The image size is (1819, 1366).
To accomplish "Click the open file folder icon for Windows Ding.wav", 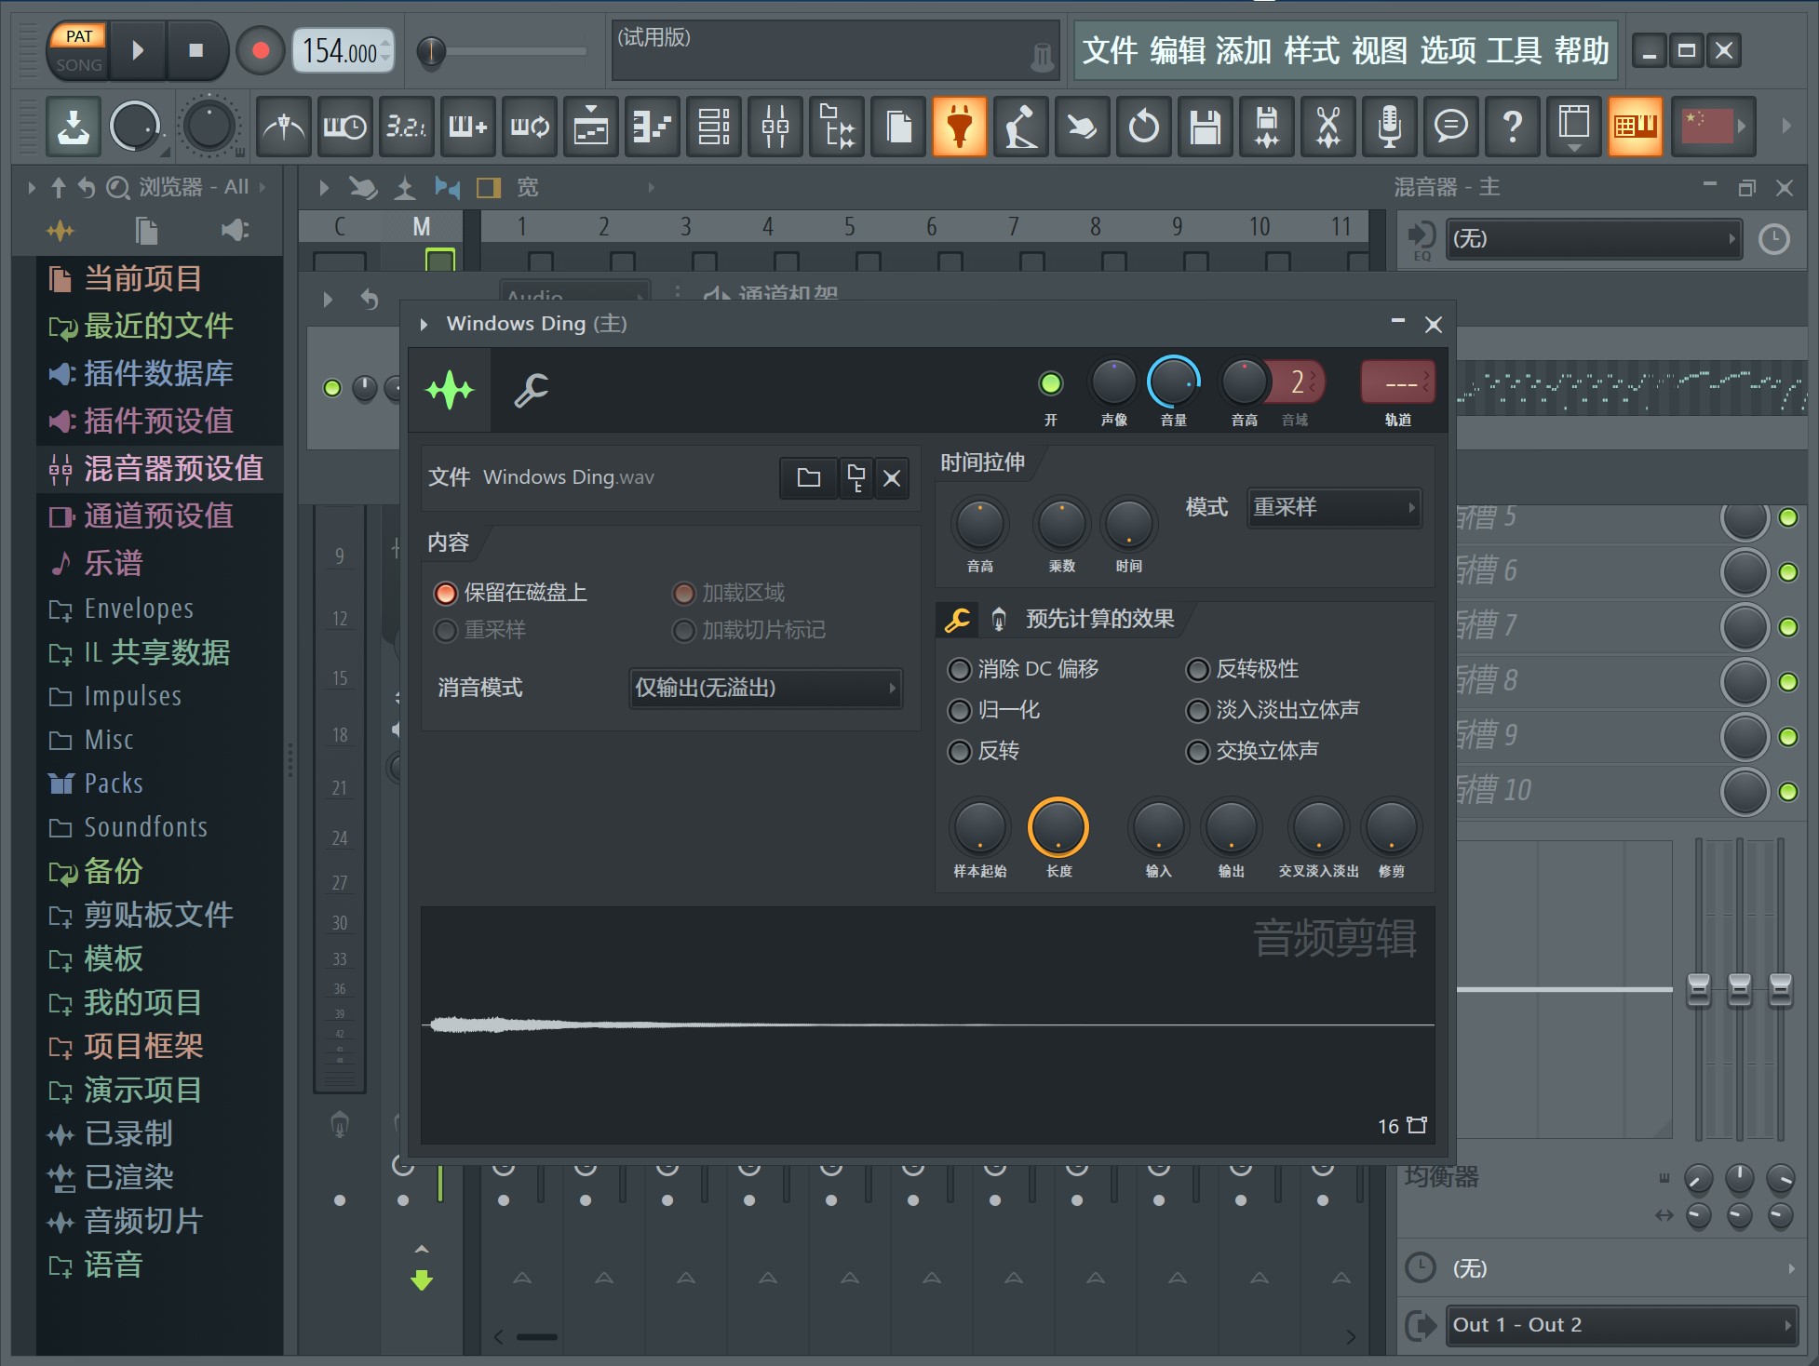I will tap(809, 478).
